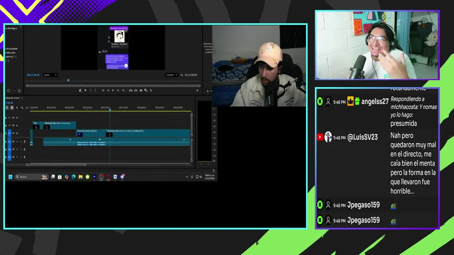
Task: Open the 'Aclarando el tema' sequence panel menu
Action: (22, 98)
